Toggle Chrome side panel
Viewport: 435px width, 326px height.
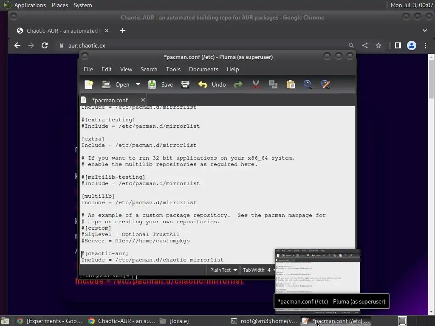[x=398, y=45]
